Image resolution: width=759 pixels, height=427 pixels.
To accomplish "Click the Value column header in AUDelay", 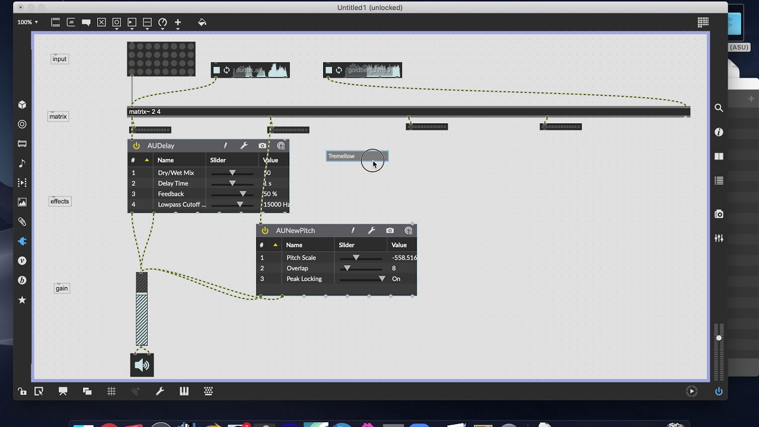I will [270, 160].
